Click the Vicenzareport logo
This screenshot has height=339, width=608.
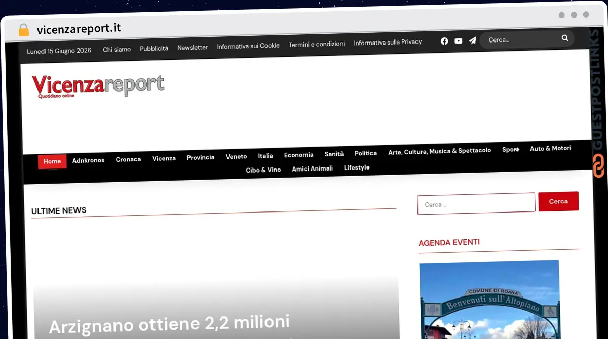pyautogui.click(x=98, y=86)
